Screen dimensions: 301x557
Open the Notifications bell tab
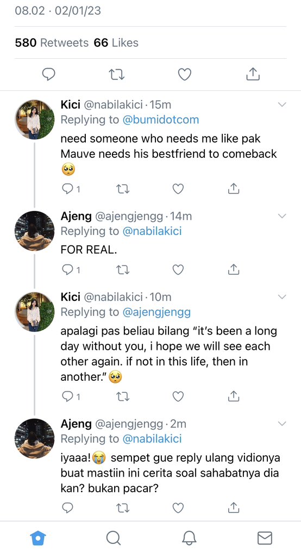189,538
